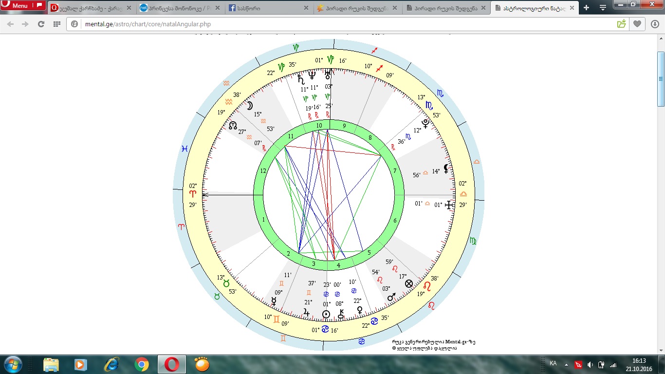The image size is (665, 374).
Task: Click the green icon in the address bar
Action: [x=622, y=24]
